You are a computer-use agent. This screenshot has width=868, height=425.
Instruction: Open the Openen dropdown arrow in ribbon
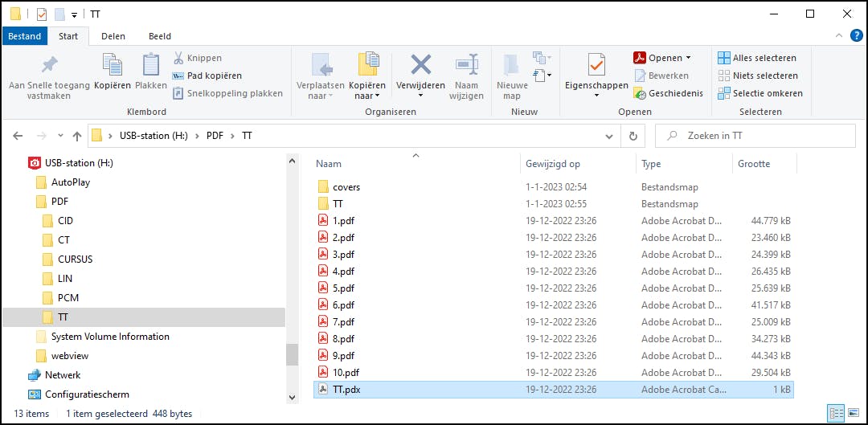click(x=688, y=58)
